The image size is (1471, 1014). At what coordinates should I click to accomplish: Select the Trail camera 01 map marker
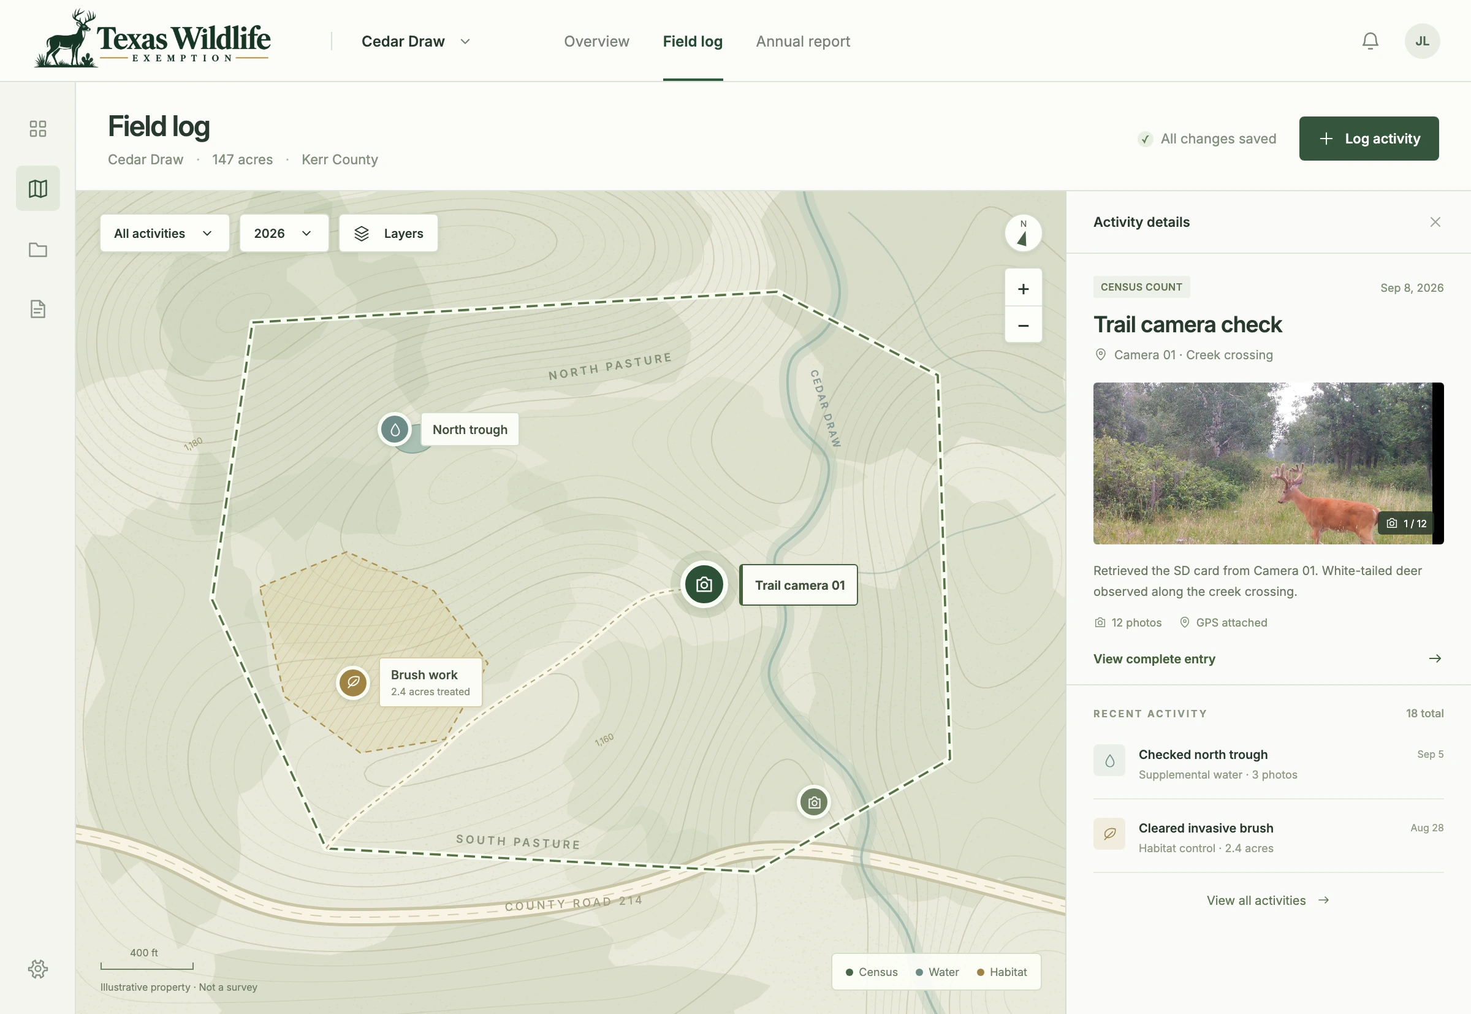tap(704, 584)
